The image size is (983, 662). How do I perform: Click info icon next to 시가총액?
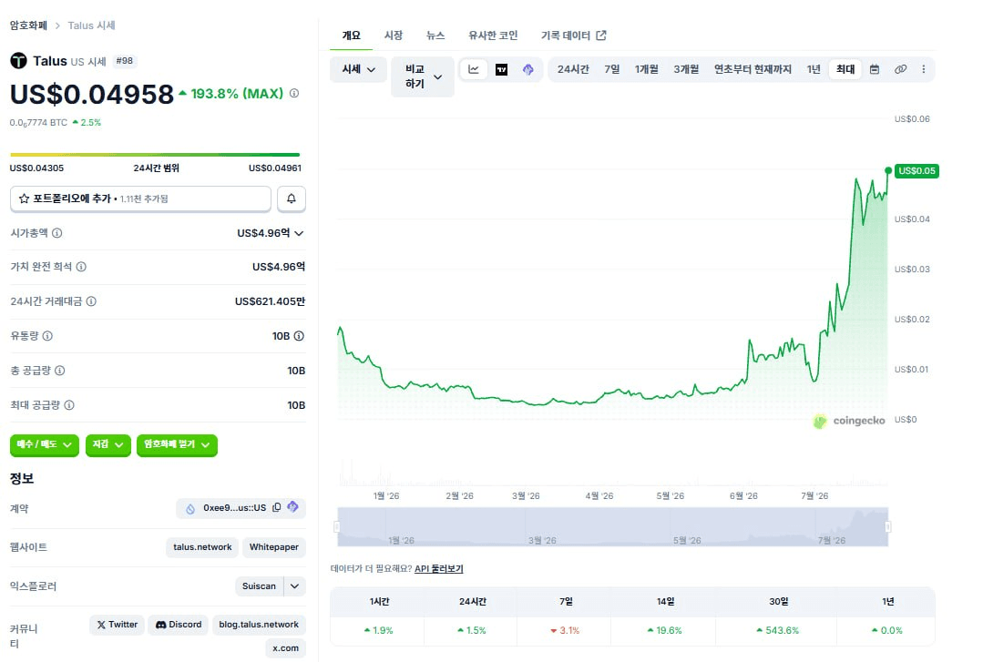[x=57, y=232]
